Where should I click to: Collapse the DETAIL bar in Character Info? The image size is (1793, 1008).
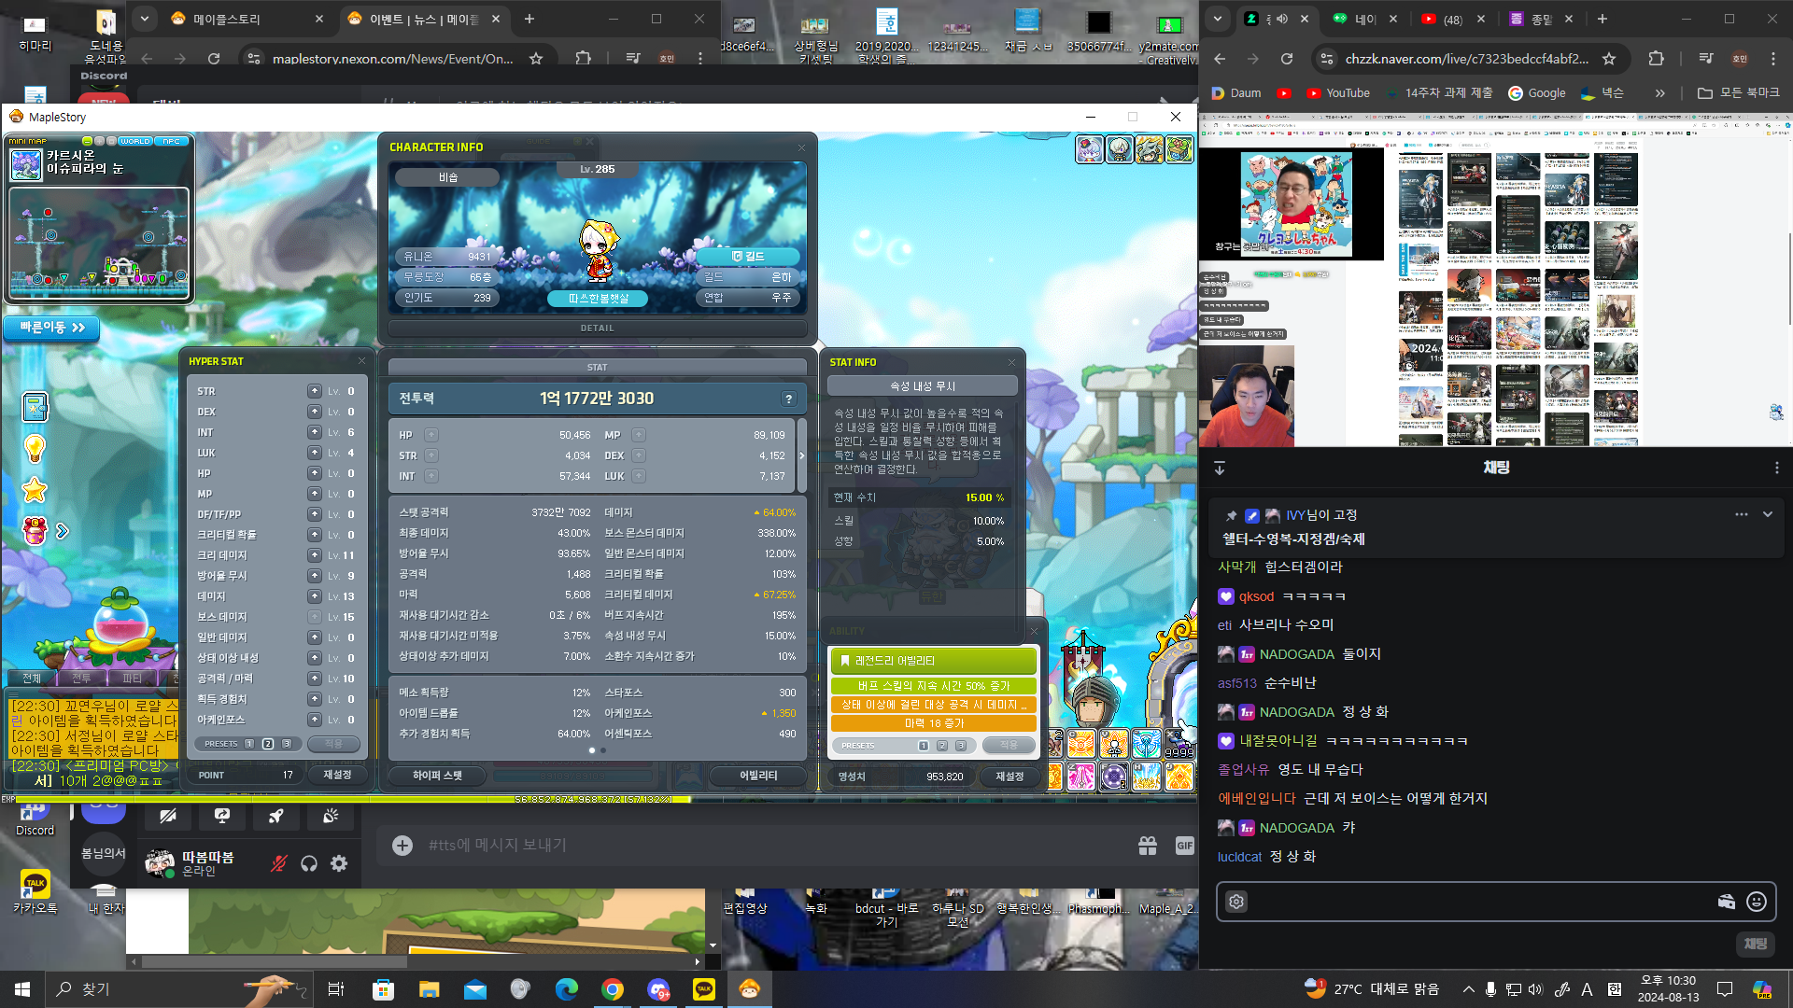[598, 329]
